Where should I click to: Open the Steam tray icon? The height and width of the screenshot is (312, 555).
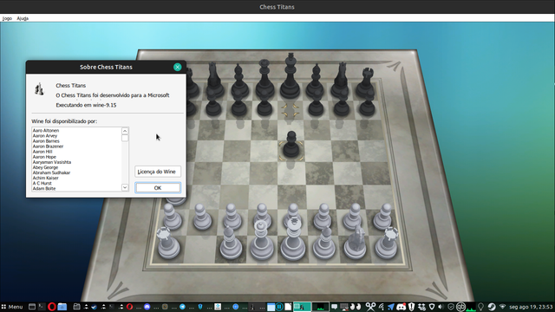492,307
